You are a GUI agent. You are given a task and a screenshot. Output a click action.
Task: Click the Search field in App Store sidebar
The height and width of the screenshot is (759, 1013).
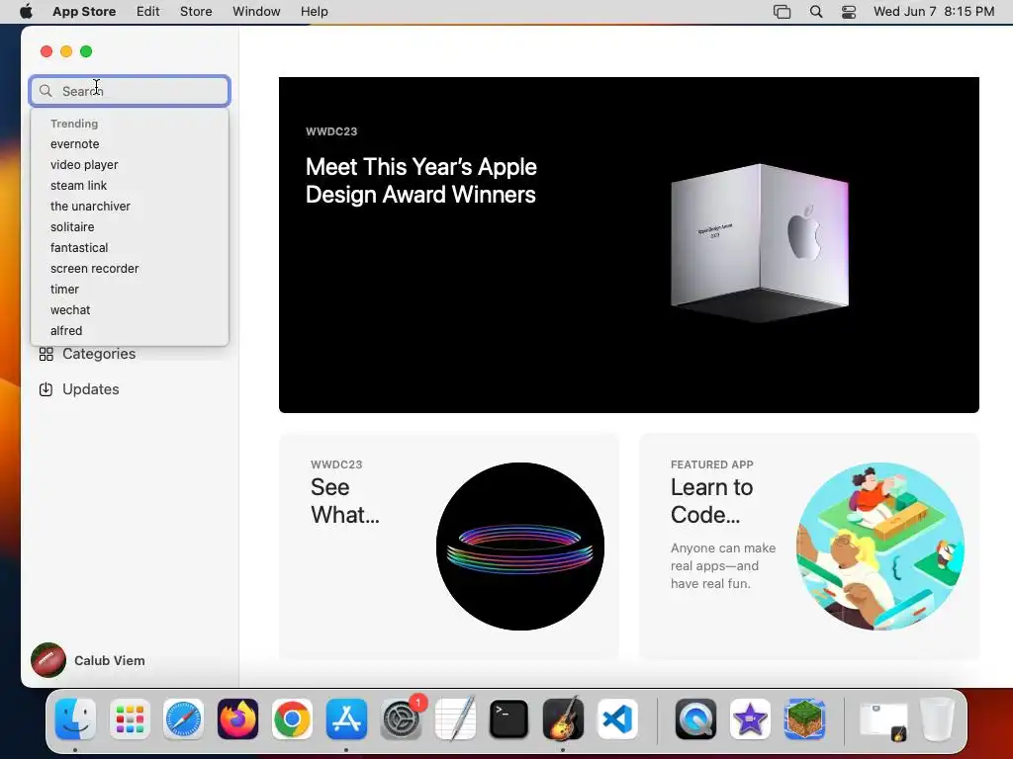130,91
